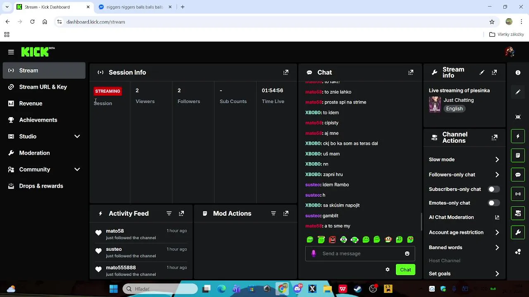Image resolution: width=529 pixels, height=297 pixels.
Task: Insert the red angry emote in chat
Action: point(332,239)
